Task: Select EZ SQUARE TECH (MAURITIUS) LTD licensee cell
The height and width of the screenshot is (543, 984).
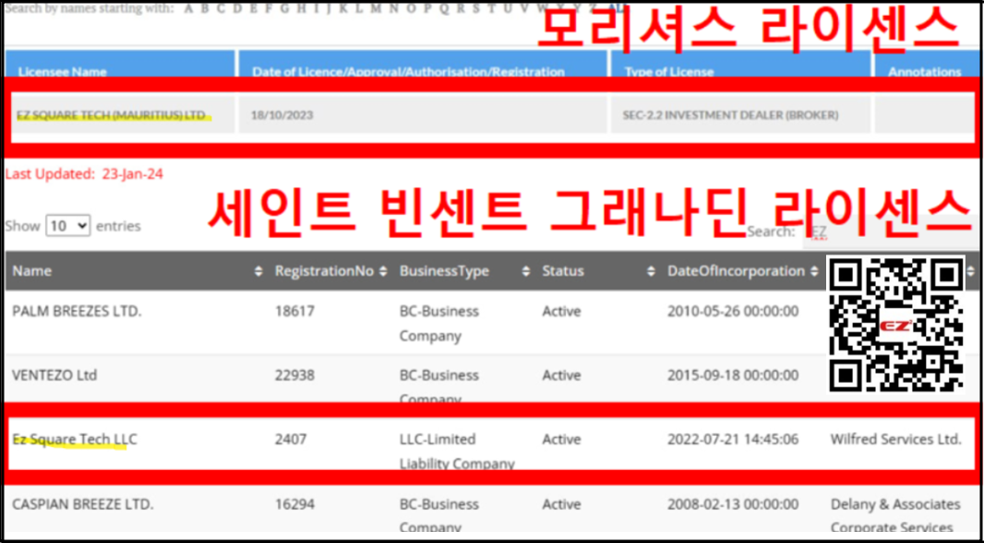Action: [x=123, y=115]
